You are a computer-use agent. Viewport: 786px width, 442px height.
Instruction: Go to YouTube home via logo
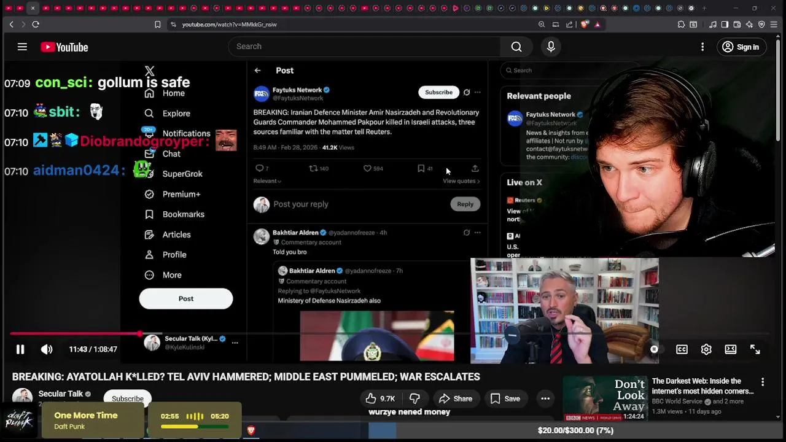click(64, 47)
